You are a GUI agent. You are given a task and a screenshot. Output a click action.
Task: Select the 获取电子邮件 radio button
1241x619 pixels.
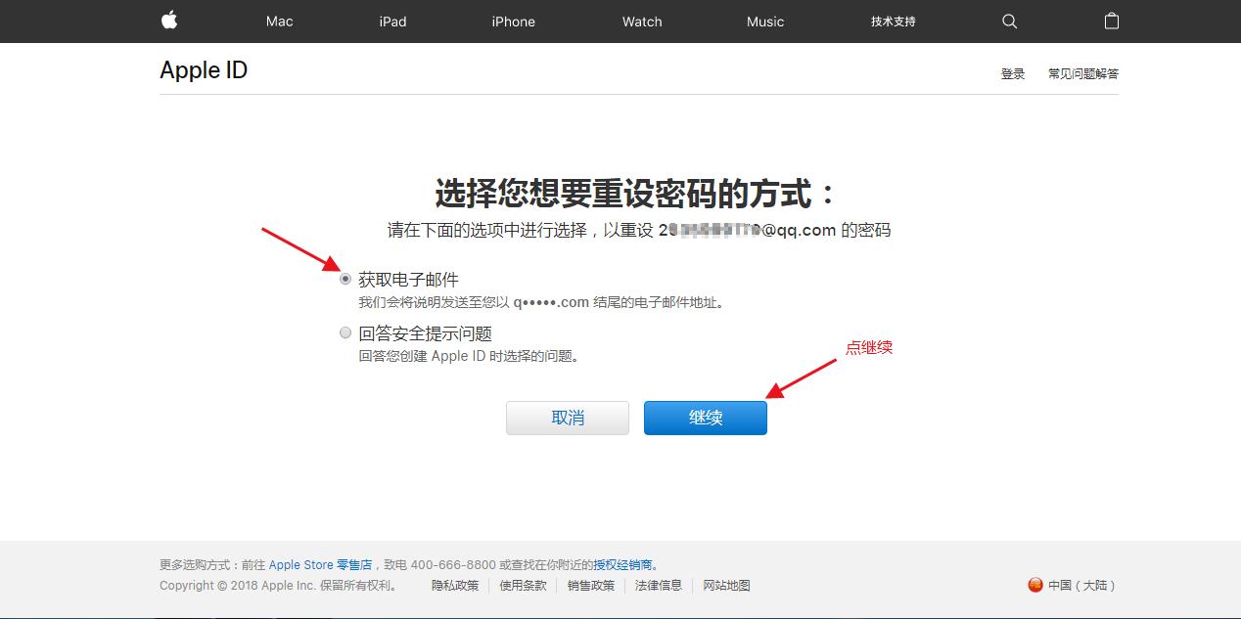click(345, 279)
